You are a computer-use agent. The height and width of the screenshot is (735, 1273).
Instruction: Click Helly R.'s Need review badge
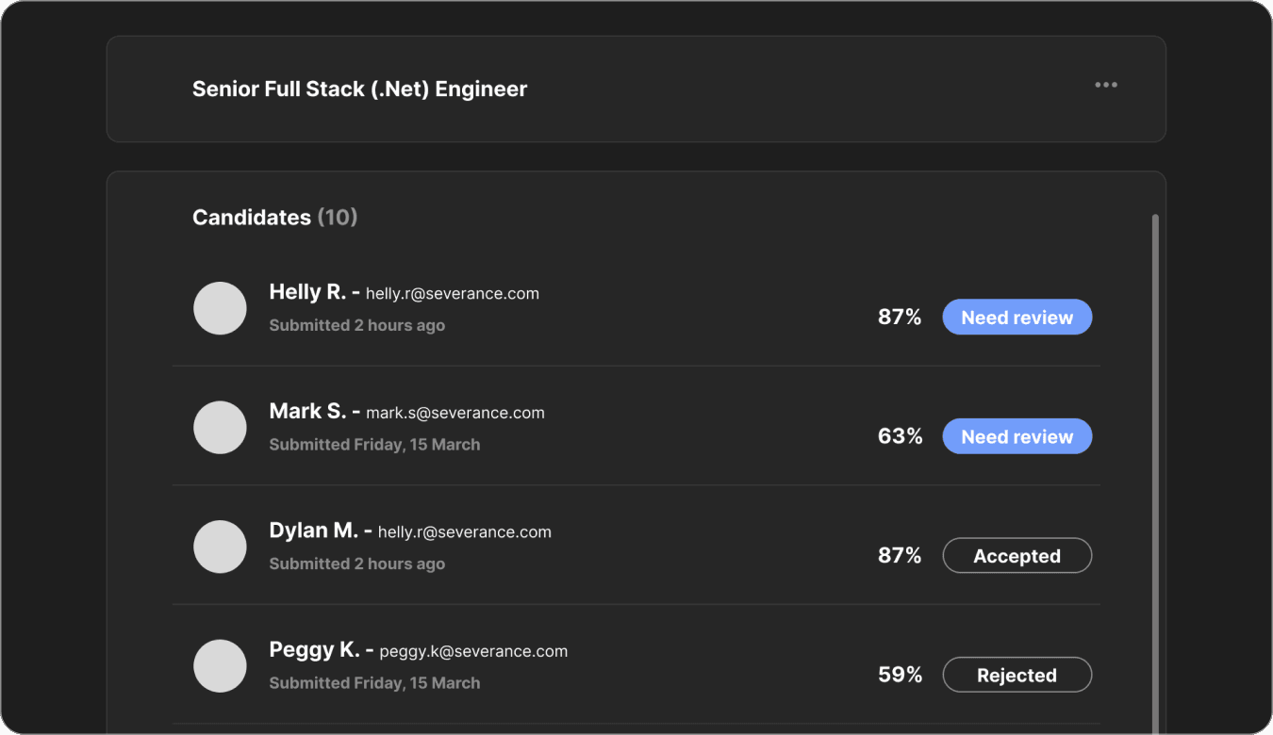[x=1017, y=318]
